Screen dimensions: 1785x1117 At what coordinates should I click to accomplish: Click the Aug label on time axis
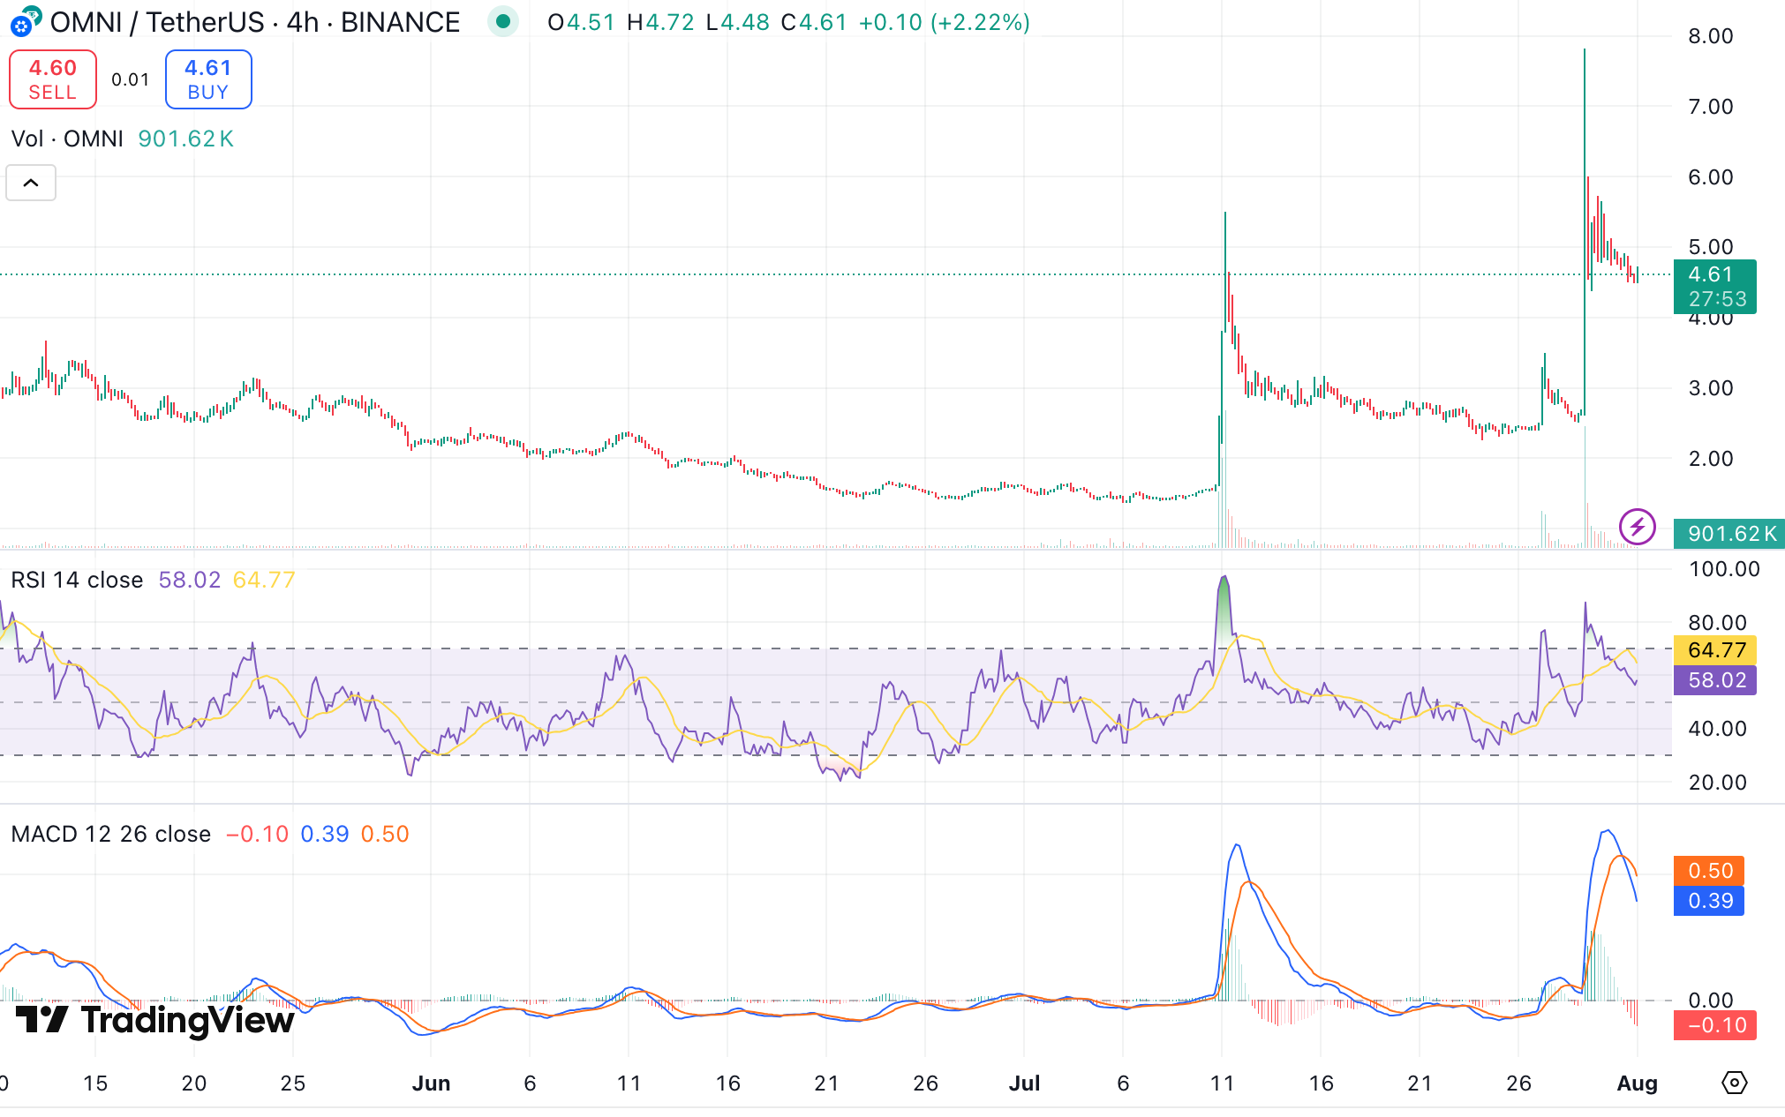click(1637, 1083)
